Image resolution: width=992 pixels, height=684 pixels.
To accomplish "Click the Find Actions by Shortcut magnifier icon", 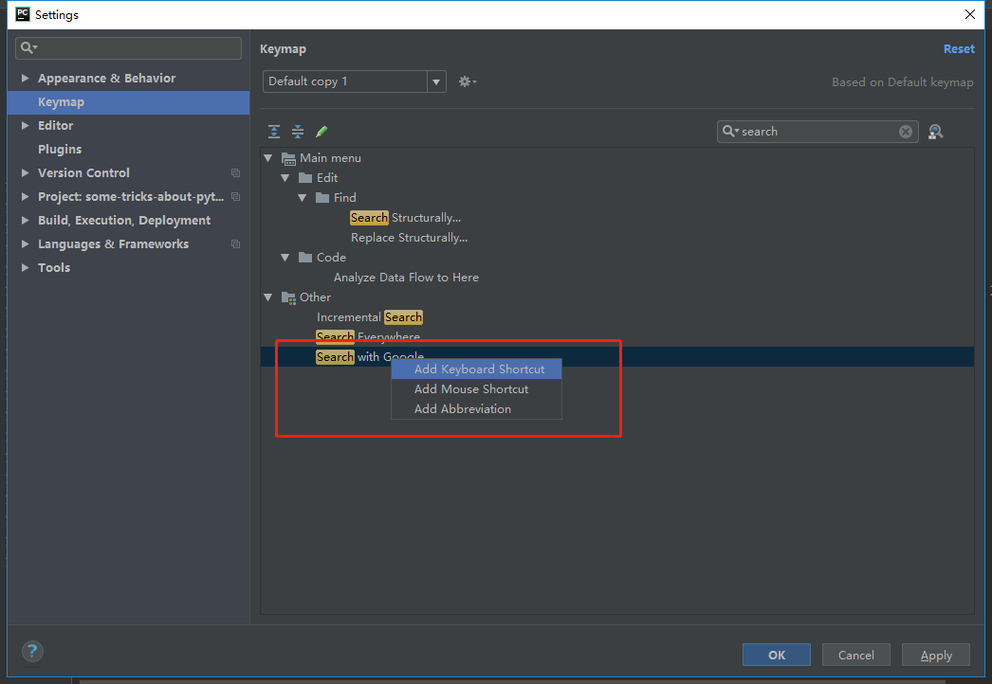I will click(x=935, y=132).
